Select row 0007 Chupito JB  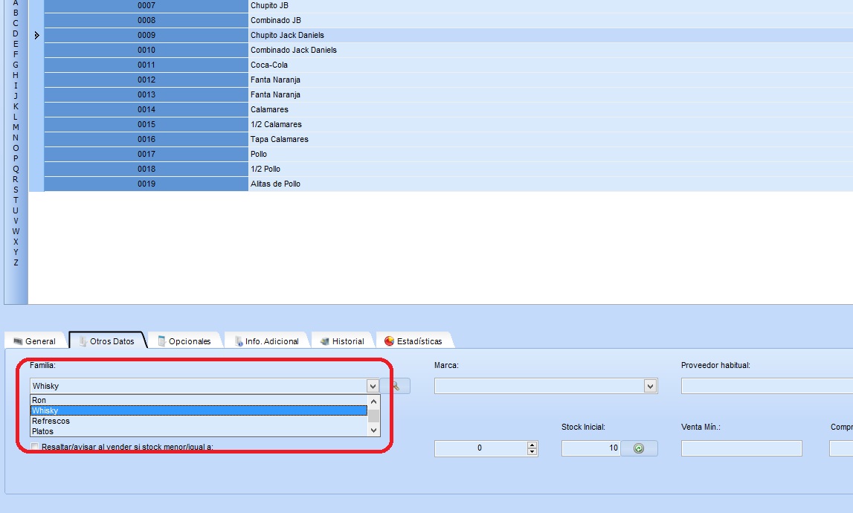[x=448, y=5]
